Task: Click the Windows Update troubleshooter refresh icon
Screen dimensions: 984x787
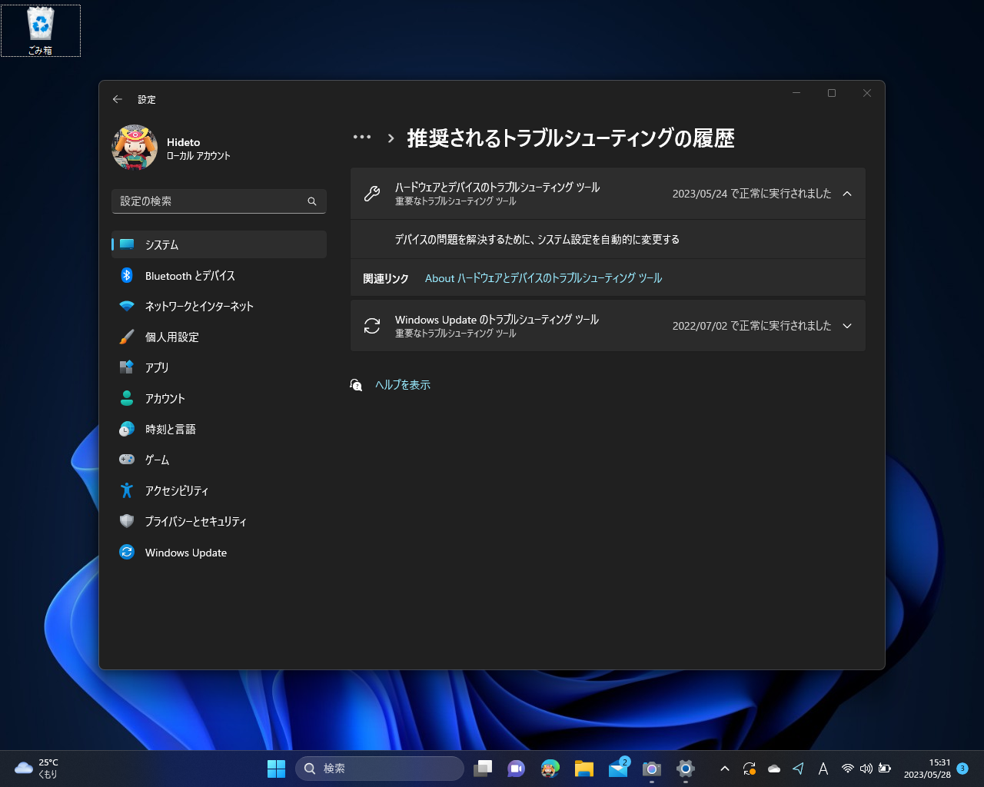Action: [x=371, y=325]
